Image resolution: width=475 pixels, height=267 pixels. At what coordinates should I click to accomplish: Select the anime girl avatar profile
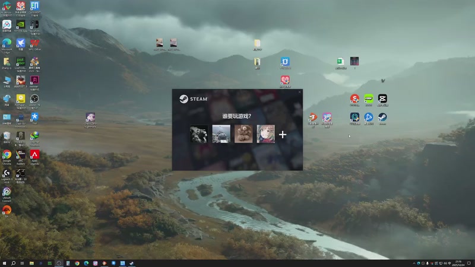coord(265,134)
